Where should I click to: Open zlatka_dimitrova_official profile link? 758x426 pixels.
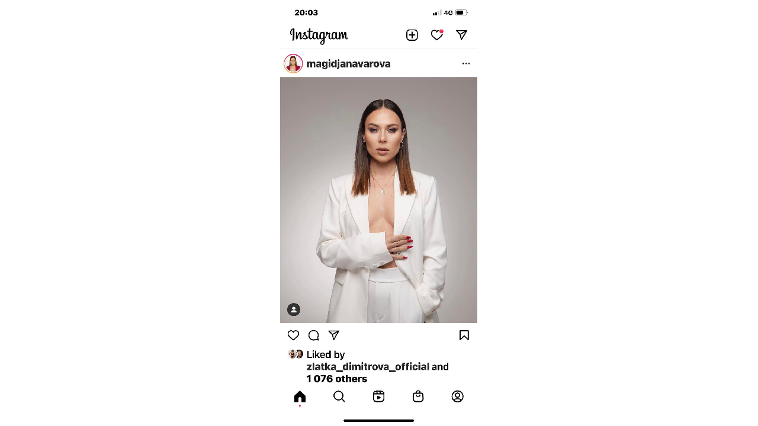click(368, 367)
